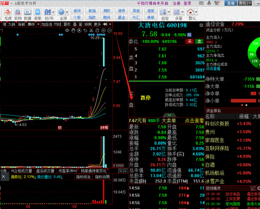
Task: Select the hand pan tool
Action: pyautogui.click(x=73, y=30)
